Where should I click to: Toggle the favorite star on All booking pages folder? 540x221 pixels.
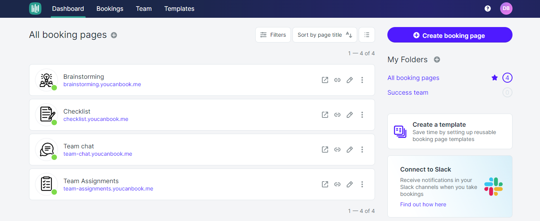click(x=494, y=78)
